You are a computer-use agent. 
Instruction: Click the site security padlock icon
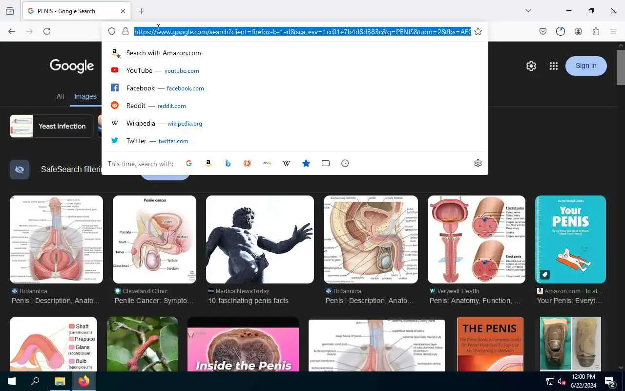(x=125, y=31)
